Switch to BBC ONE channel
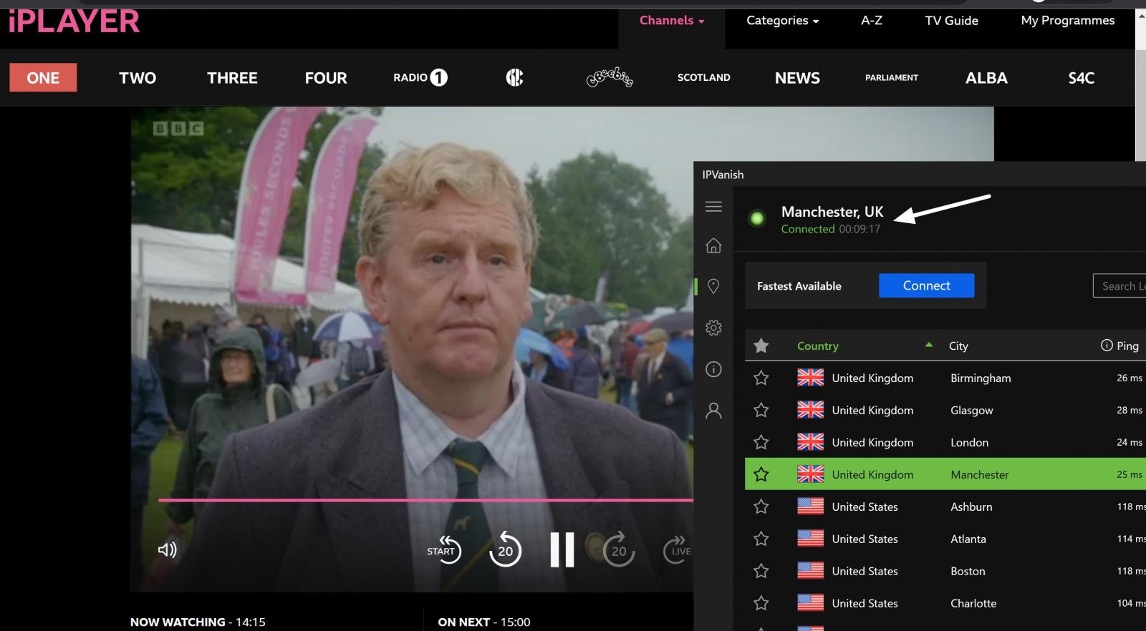The image size is (1146, 631). (43, 77)
